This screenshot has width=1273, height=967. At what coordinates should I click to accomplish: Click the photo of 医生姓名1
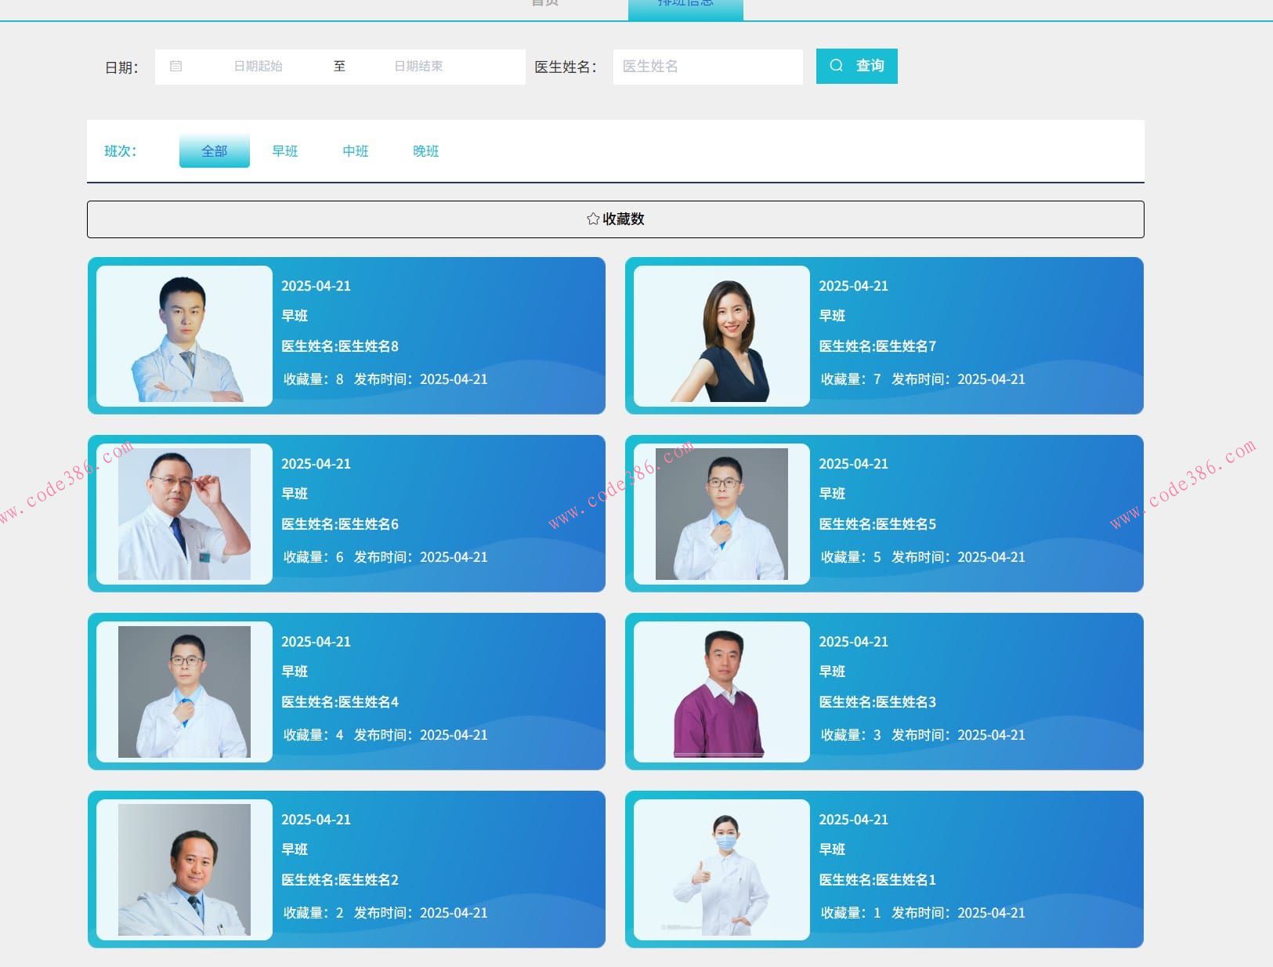tap(721, 870)
